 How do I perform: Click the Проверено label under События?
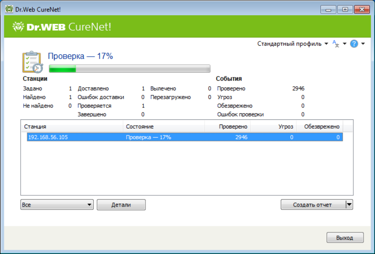tap(231, 89)
